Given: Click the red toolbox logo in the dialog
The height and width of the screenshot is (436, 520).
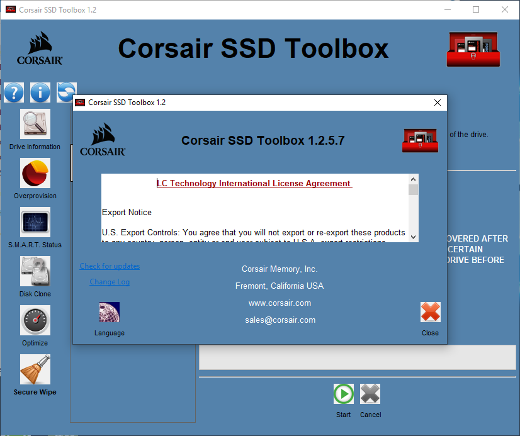Looking at the screenshot, I should pyautogui.click(x=420, y=140).
